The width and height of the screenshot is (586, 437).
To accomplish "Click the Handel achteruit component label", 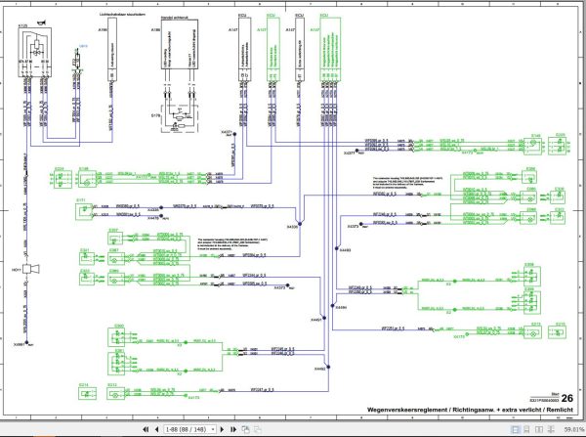I will (174, 18).
